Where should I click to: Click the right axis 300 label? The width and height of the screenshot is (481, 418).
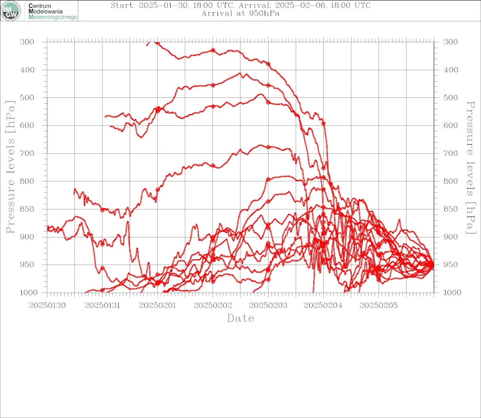click(x=450, y=42)
